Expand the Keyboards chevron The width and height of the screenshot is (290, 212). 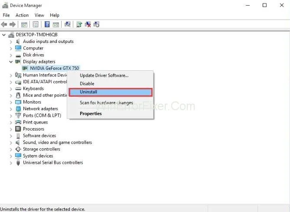coord(11,89)
